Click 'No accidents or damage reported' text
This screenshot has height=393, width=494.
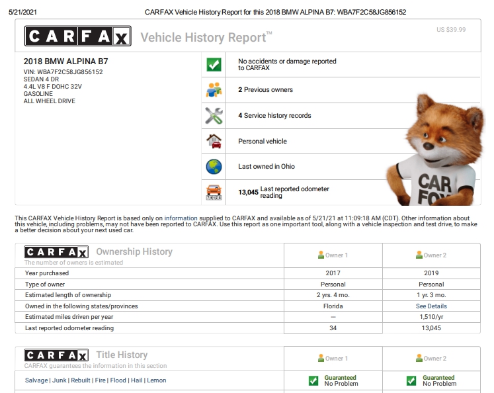(287, 64)
